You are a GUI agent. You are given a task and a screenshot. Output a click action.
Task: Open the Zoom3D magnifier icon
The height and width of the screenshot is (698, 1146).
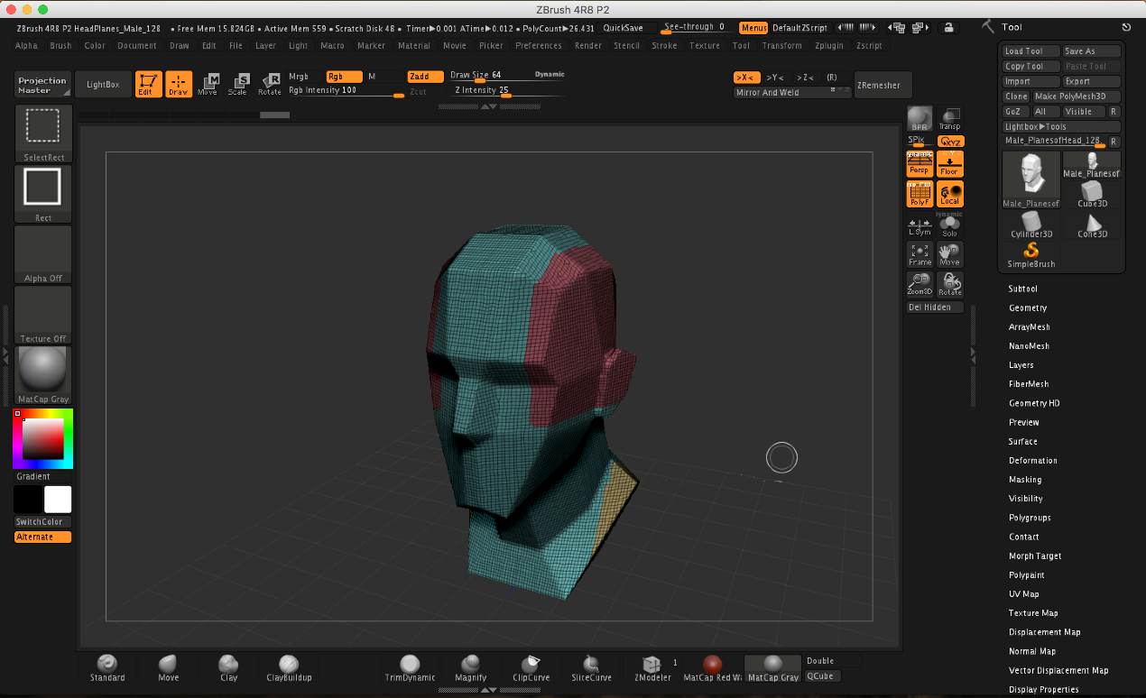920,283
